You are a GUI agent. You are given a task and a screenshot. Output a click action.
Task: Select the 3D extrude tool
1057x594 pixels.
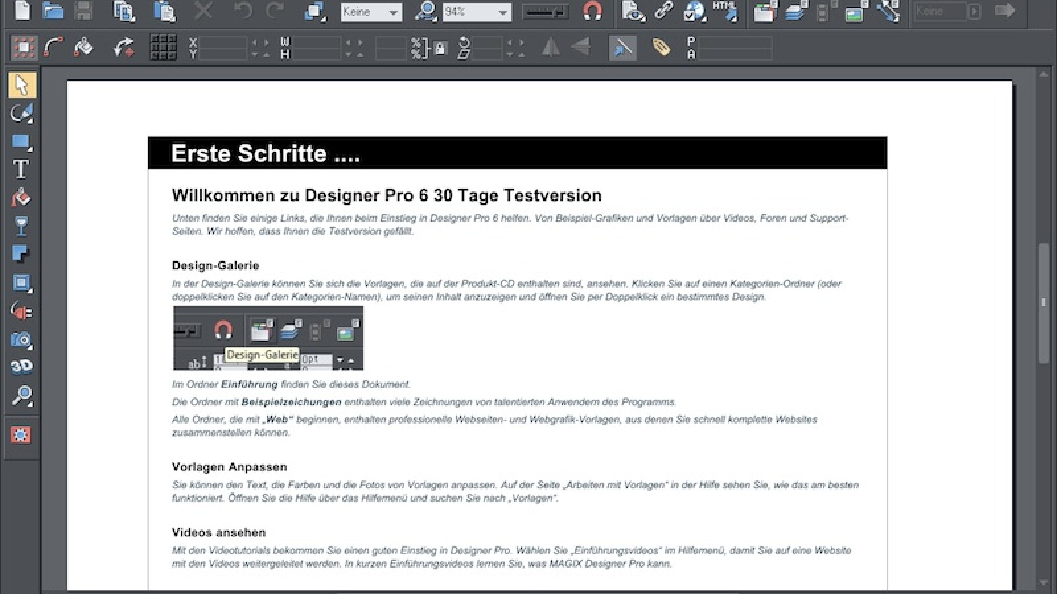tap(21, 367)
